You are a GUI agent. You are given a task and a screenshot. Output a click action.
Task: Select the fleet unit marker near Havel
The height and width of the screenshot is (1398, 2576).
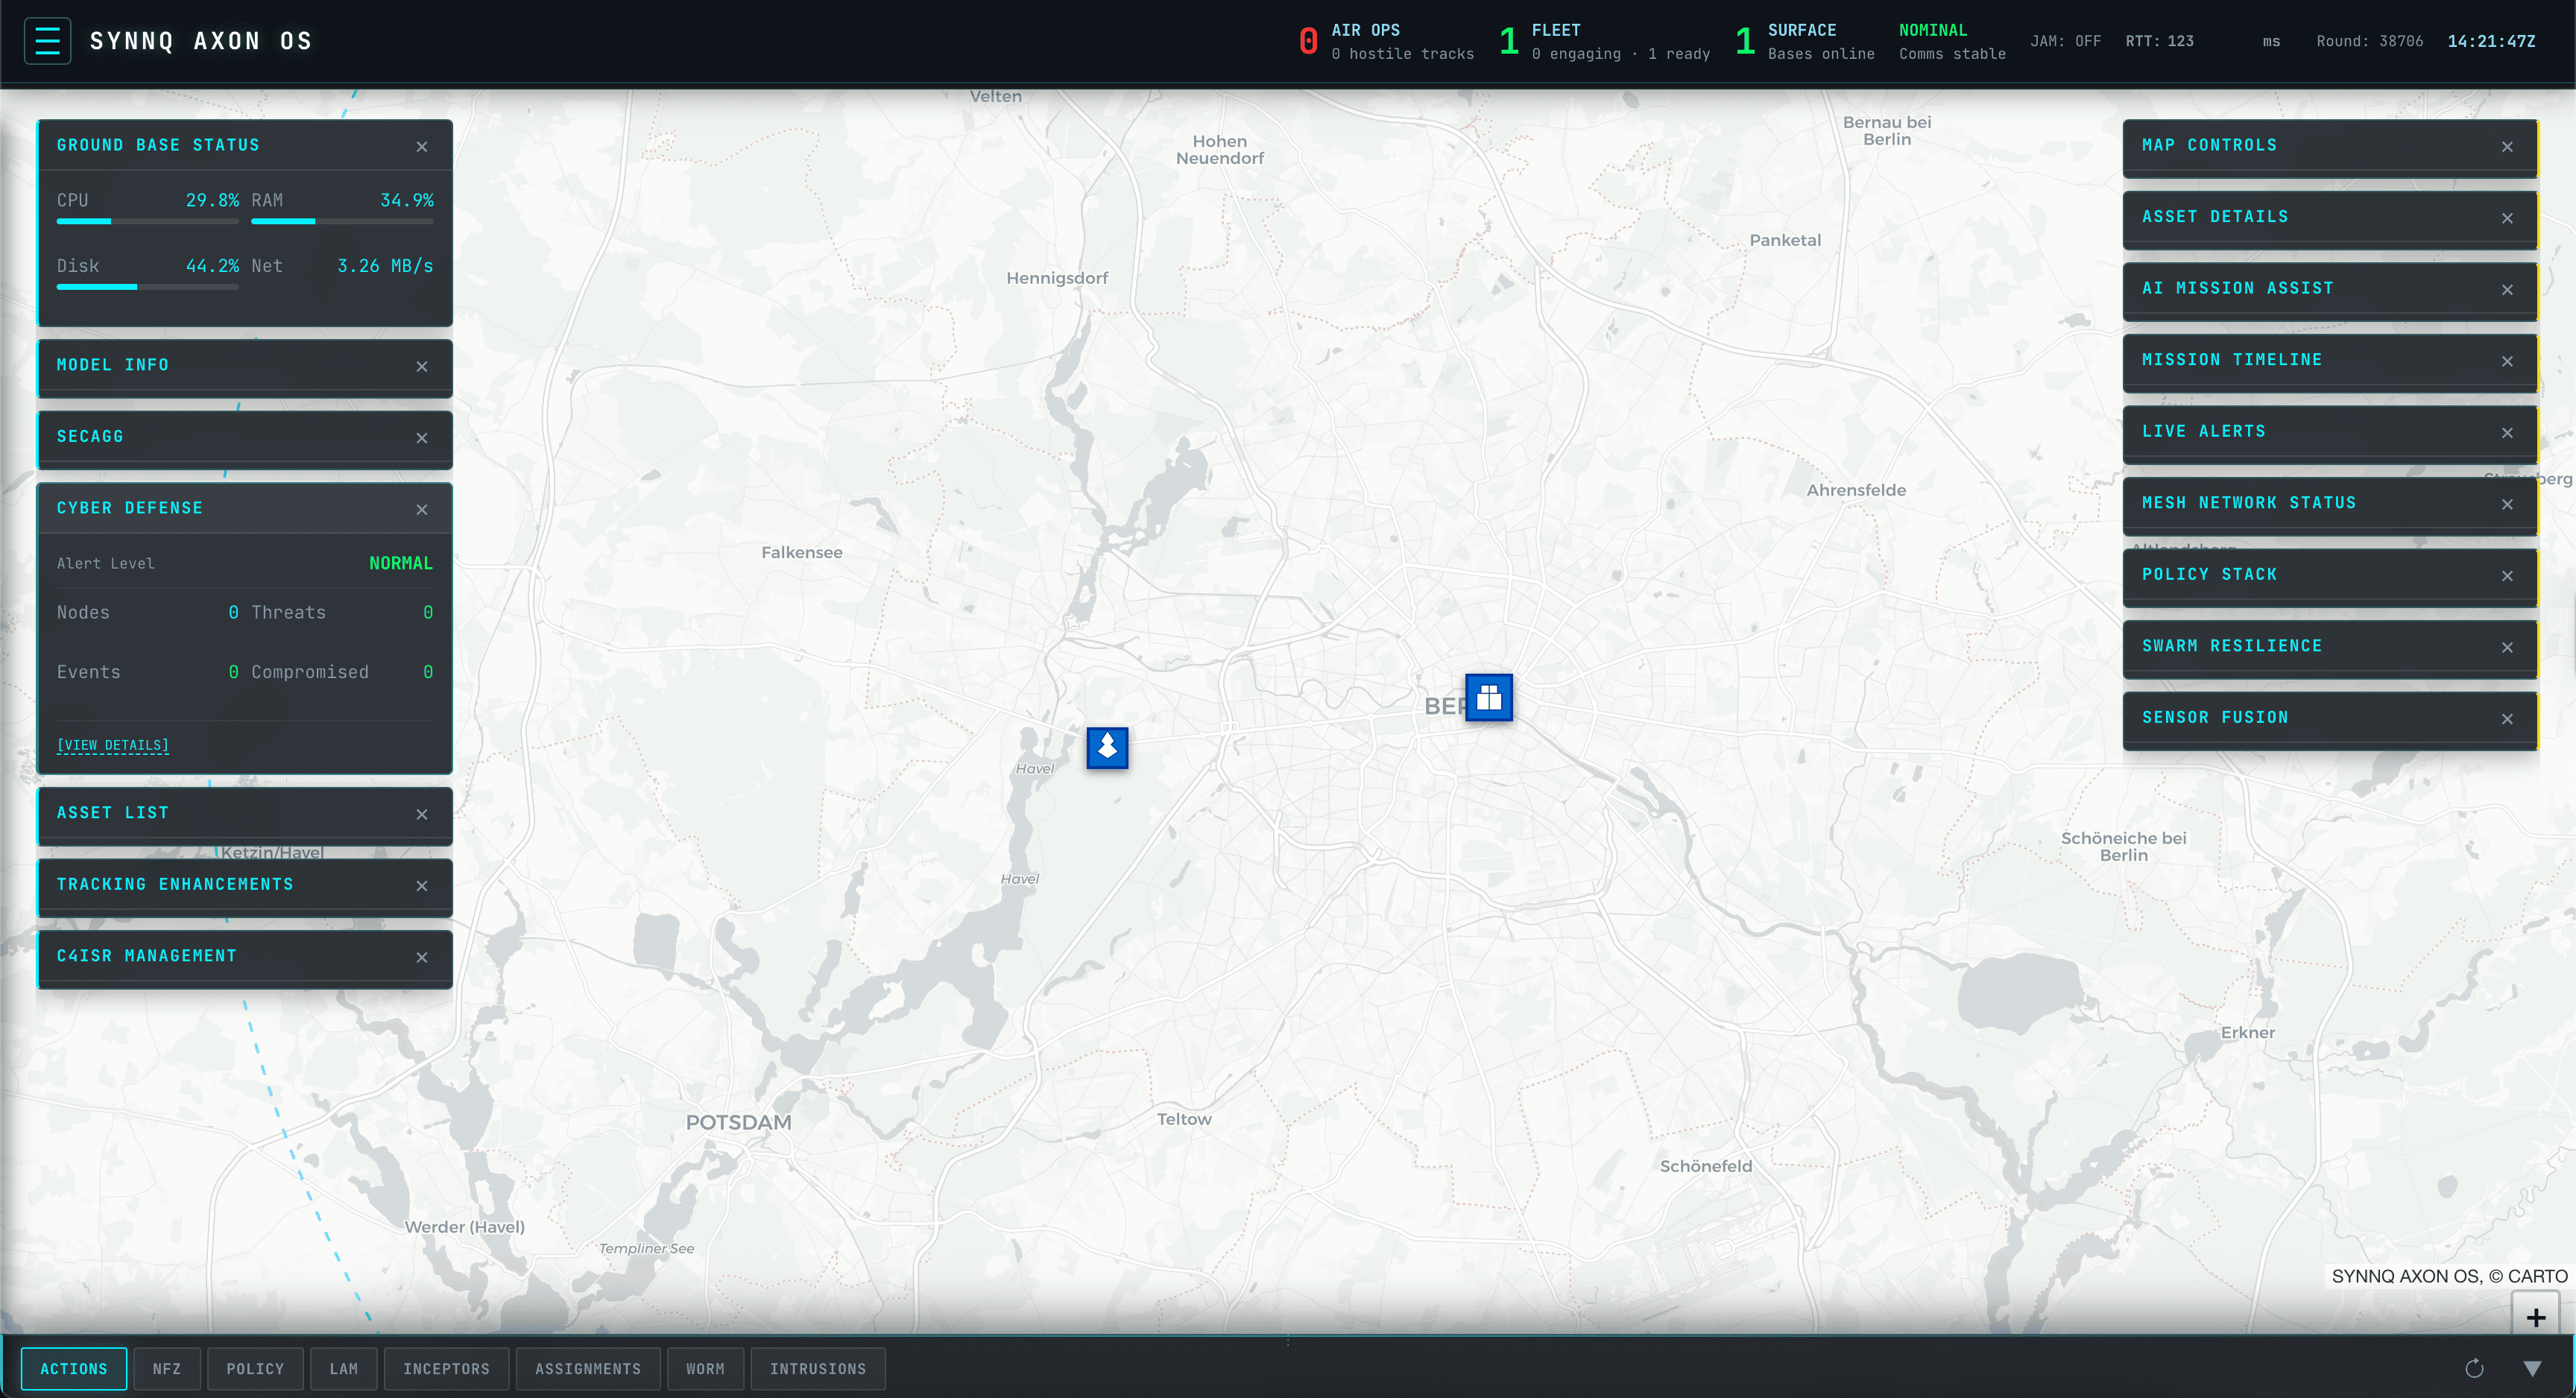click(1106, 748)
